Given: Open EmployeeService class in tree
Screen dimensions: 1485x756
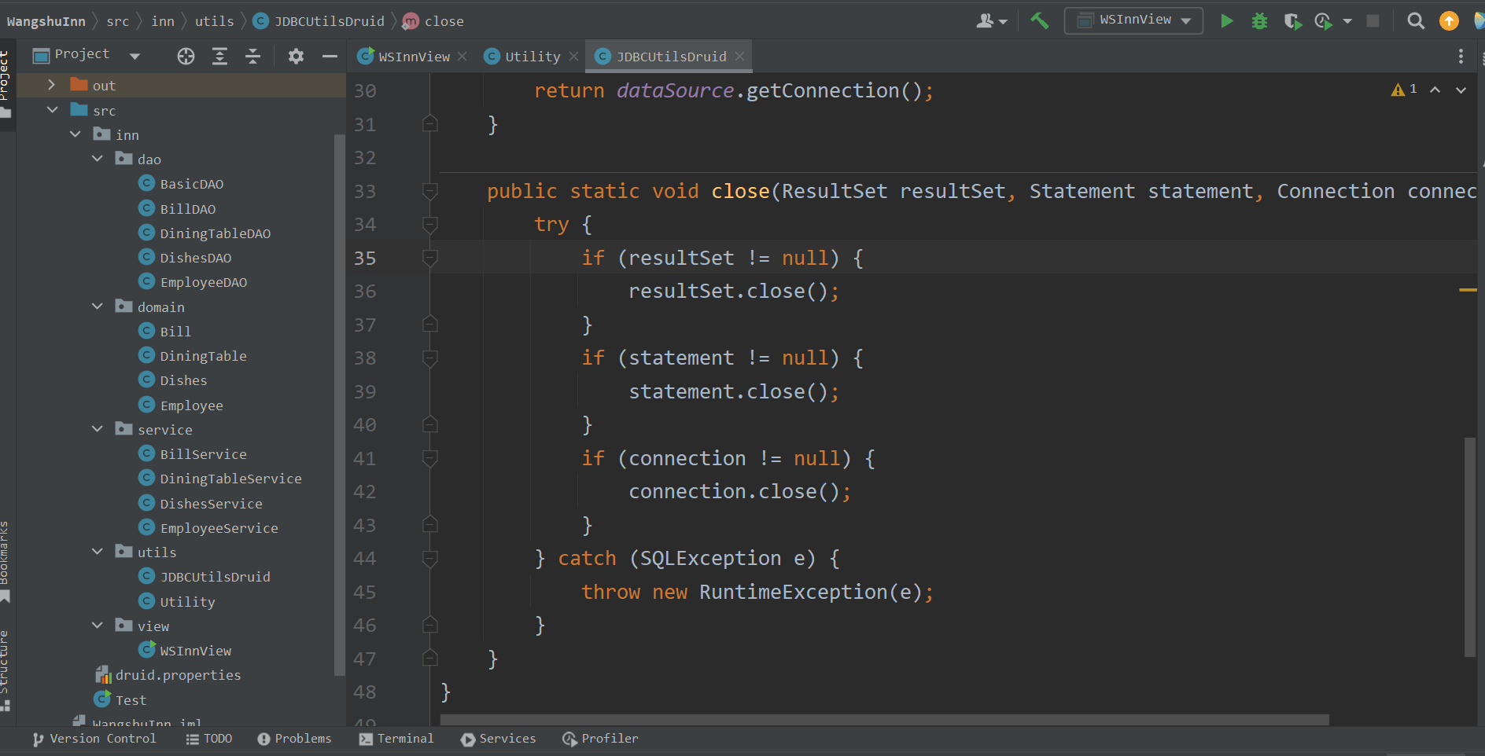Looking at the screenshot, I should [x=219, y=528].
